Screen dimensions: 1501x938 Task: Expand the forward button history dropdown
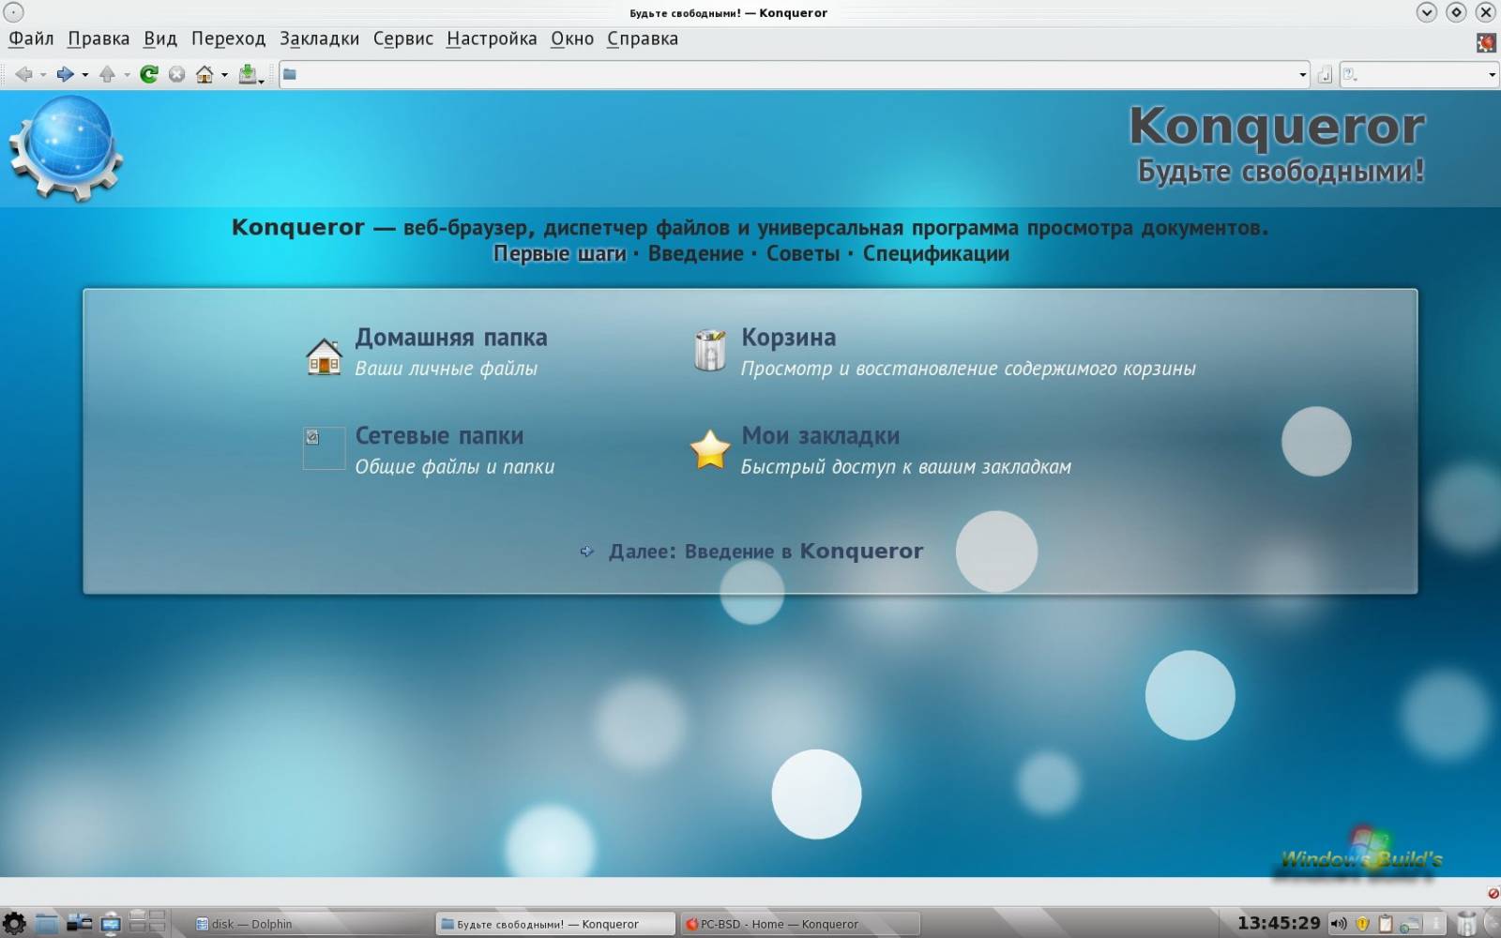pyautogui.click(x=85, y=75)
